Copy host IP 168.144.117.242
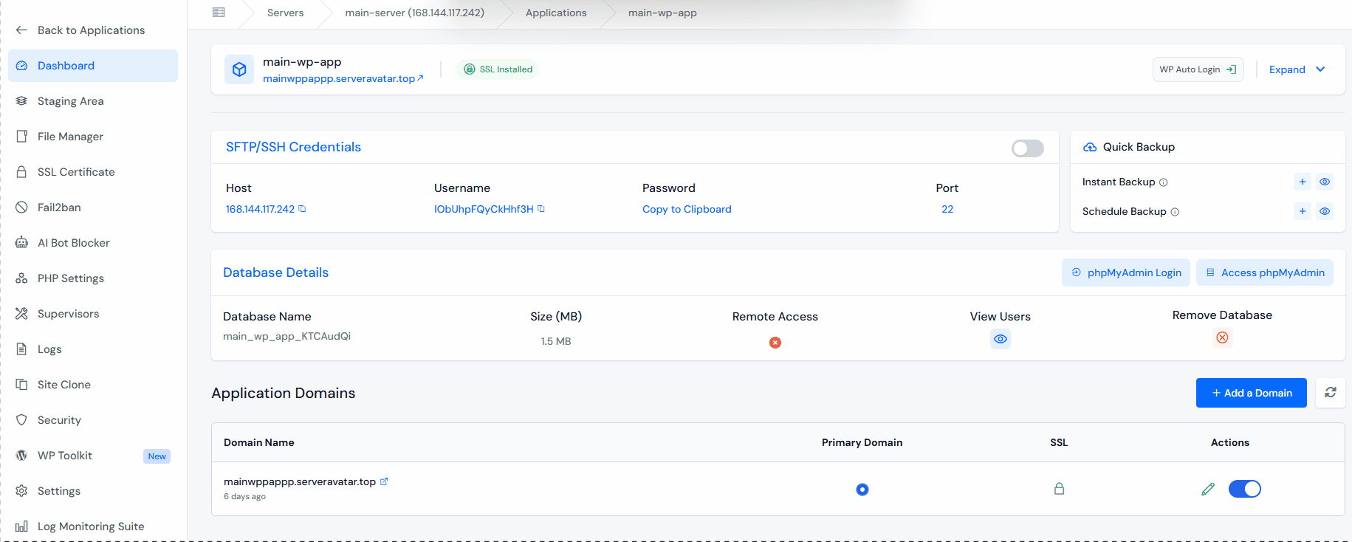The width and height of the screenshot is (1352, 542). click(302, 209)
